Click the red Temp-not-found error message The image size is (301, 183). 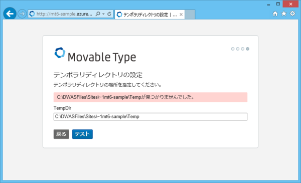(x=150, y=97)
